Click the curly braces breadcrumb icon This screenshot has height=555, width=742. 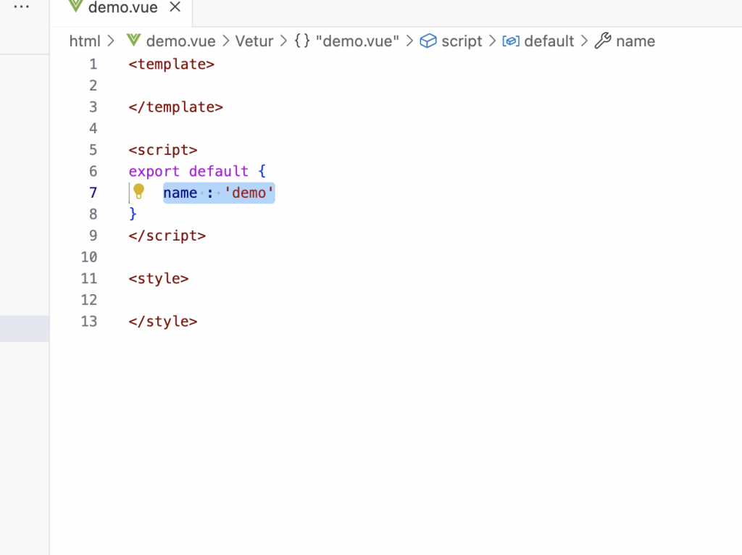pyautogui.click(x=302, y=41)
